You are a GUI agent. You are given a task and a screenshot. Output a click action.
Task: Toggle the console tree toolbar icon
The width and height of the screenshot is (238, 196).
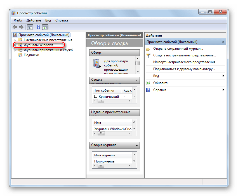tap(30, 27)
